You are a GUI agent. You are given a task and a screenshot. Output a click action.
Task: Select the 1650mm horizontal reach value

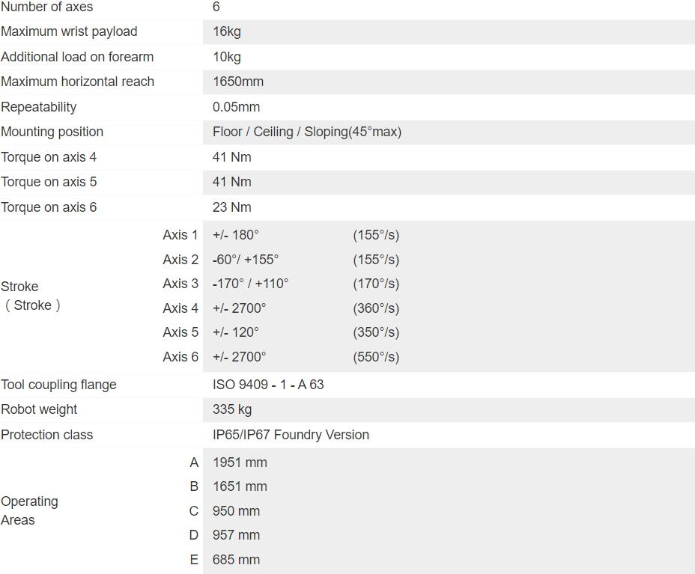237,82
